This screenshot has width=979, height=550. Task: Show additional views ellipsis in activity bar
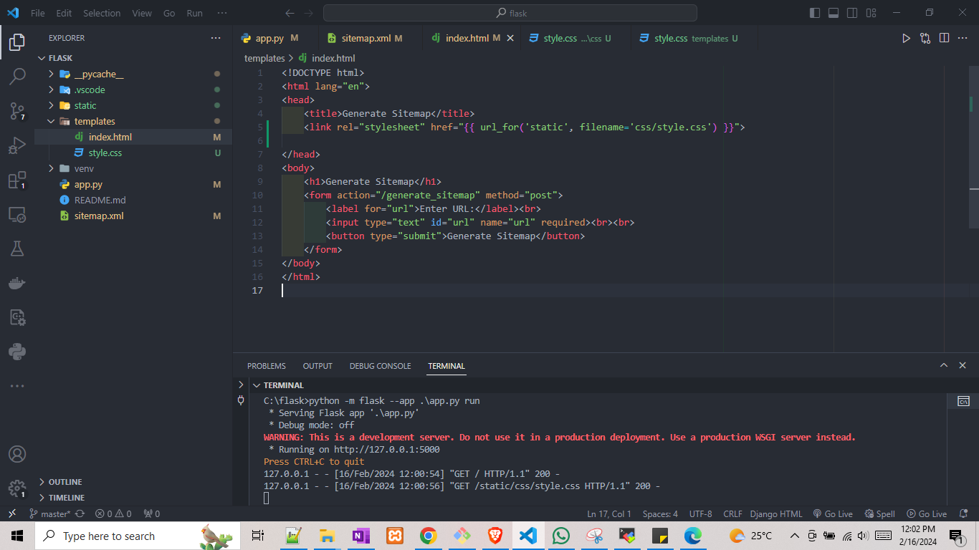pyautogui.click(x=17, y=386)
